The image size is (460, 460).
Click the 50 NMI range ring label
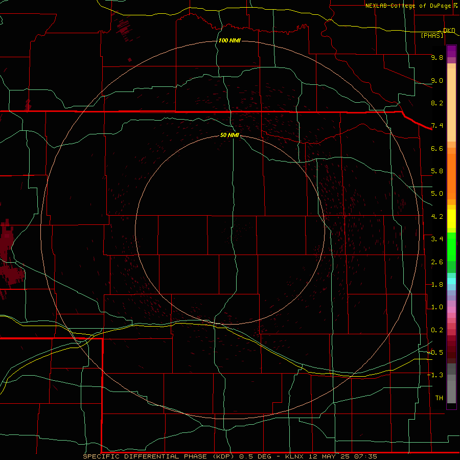click(x=229, y=135)
